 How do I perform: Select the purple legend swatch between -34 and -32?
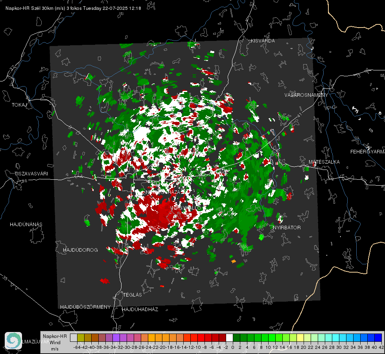[x=116, y=337]
